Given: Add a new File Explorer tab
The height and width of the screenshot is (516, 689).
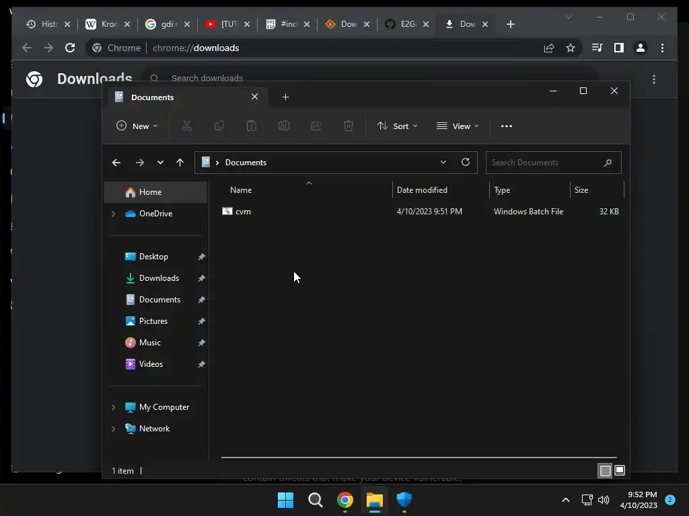Looking at the screenshot, I should [285, 97].
